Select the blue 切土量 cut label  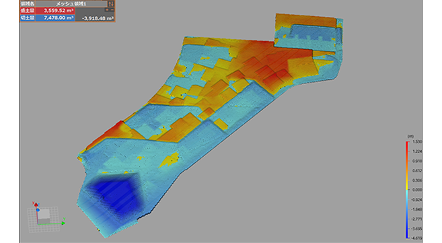(x=28, y=18)
